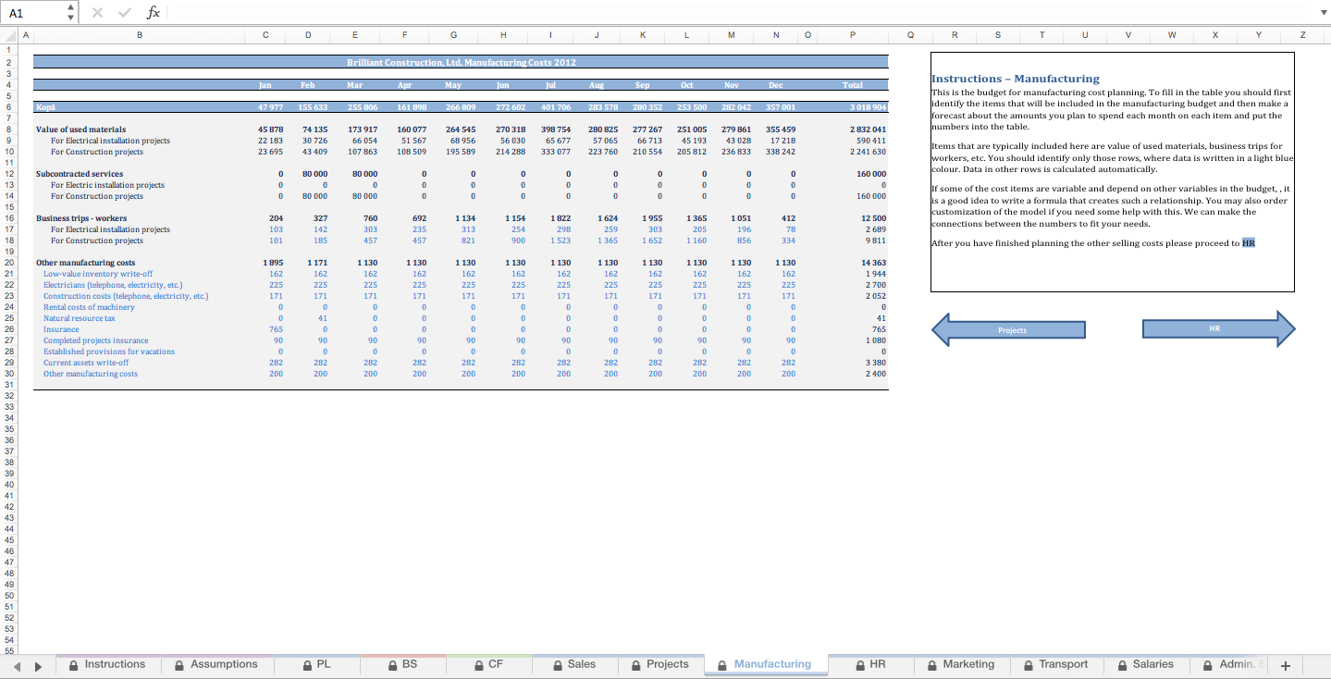Go to next sheet tab arrow

38,665
